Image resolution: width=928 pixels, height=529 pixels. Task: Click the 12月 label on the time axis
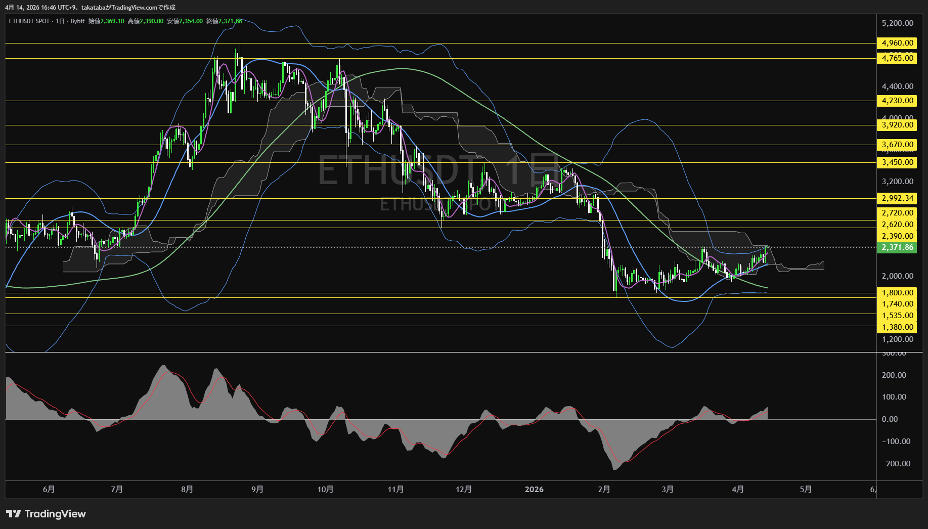pos(464,489)
